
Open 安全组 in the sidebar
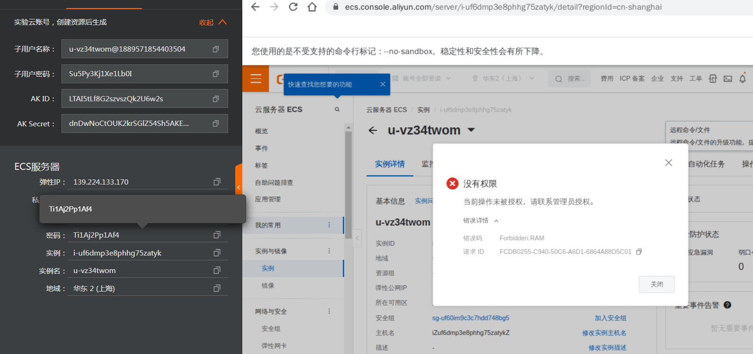point(271,328)
